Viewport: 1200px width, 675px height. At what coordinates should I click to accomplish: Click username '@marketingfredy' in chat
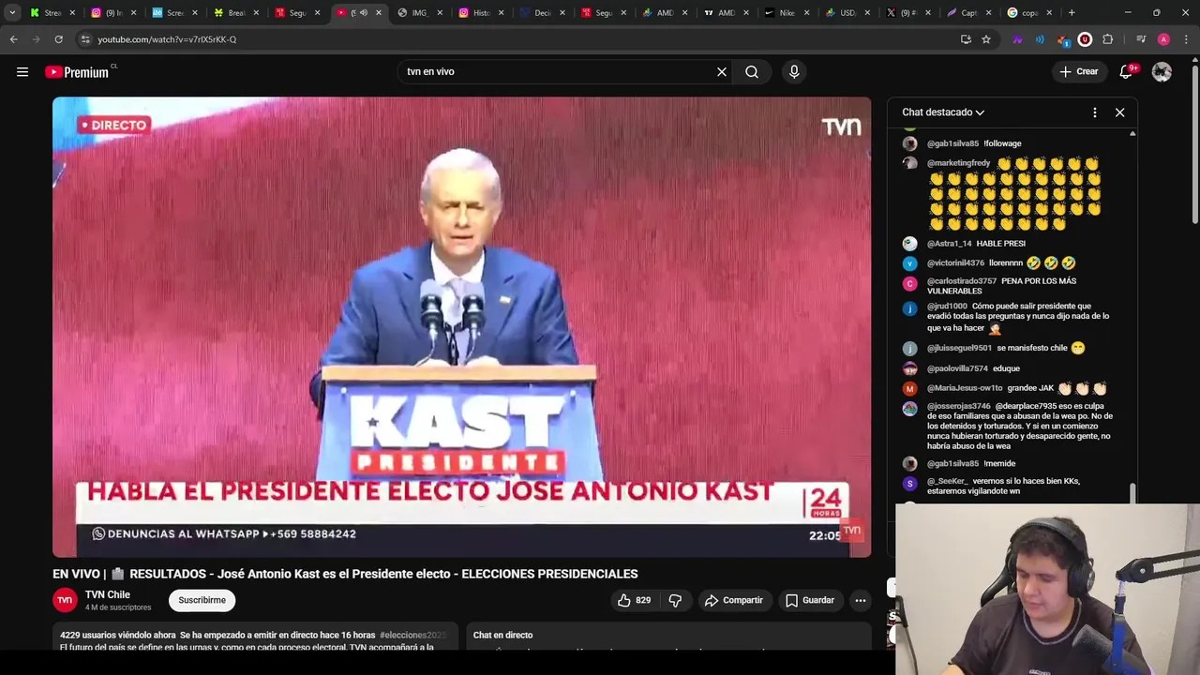(x=958, y=163)
